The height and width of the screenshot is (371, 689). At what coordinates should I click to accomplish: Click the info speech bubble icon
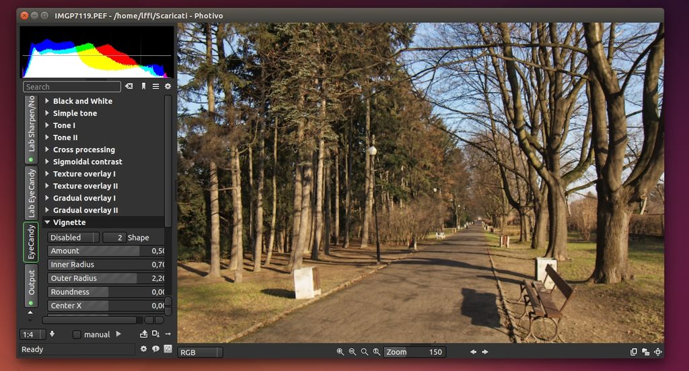[155, 349]
